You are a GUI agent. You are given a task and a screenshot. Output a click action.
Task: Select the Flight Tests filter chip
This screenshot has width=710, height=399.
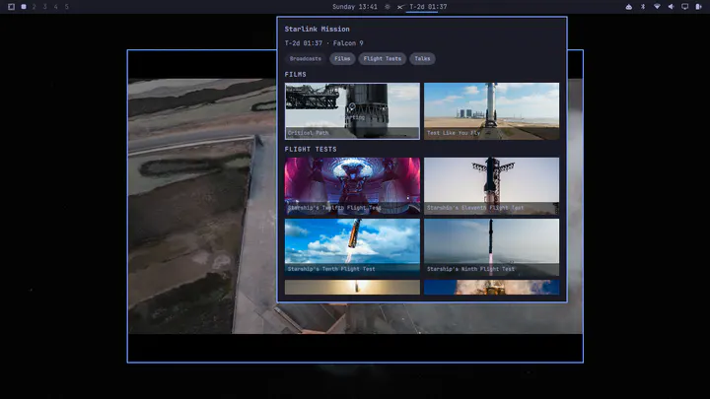[x=383, y=59]
